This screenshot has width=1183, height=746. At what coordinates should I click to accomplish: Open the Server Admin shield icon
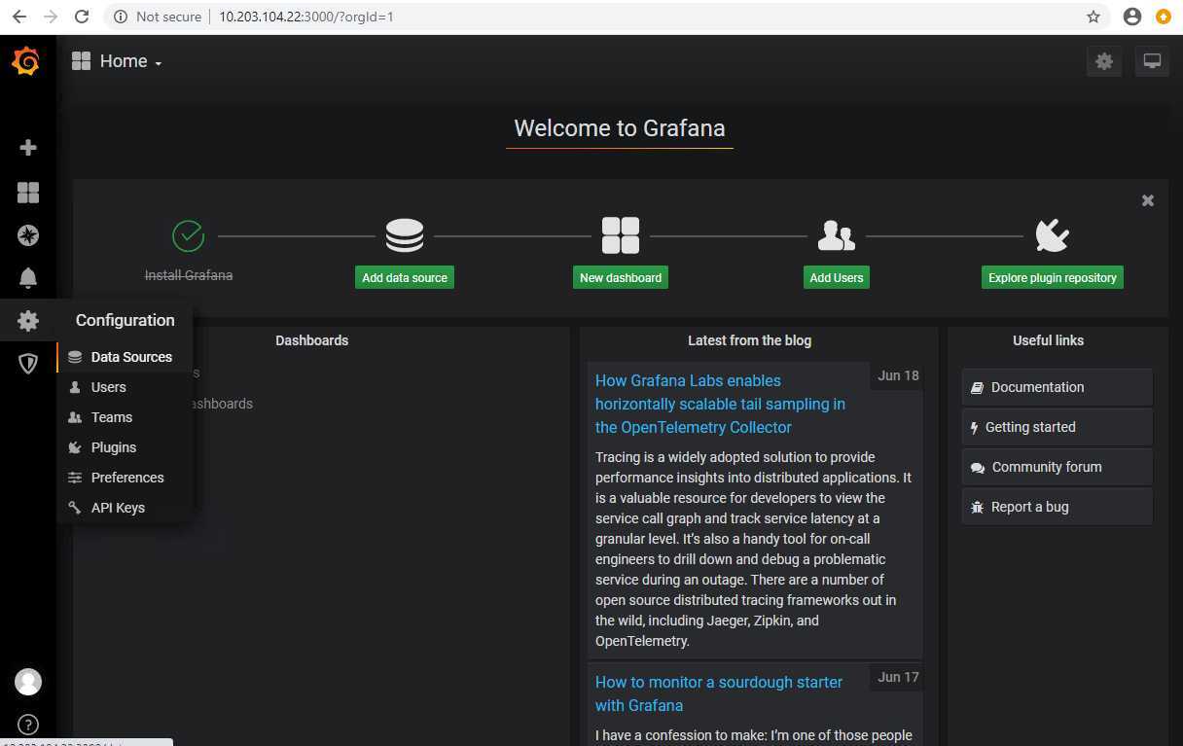pos(28,364)
